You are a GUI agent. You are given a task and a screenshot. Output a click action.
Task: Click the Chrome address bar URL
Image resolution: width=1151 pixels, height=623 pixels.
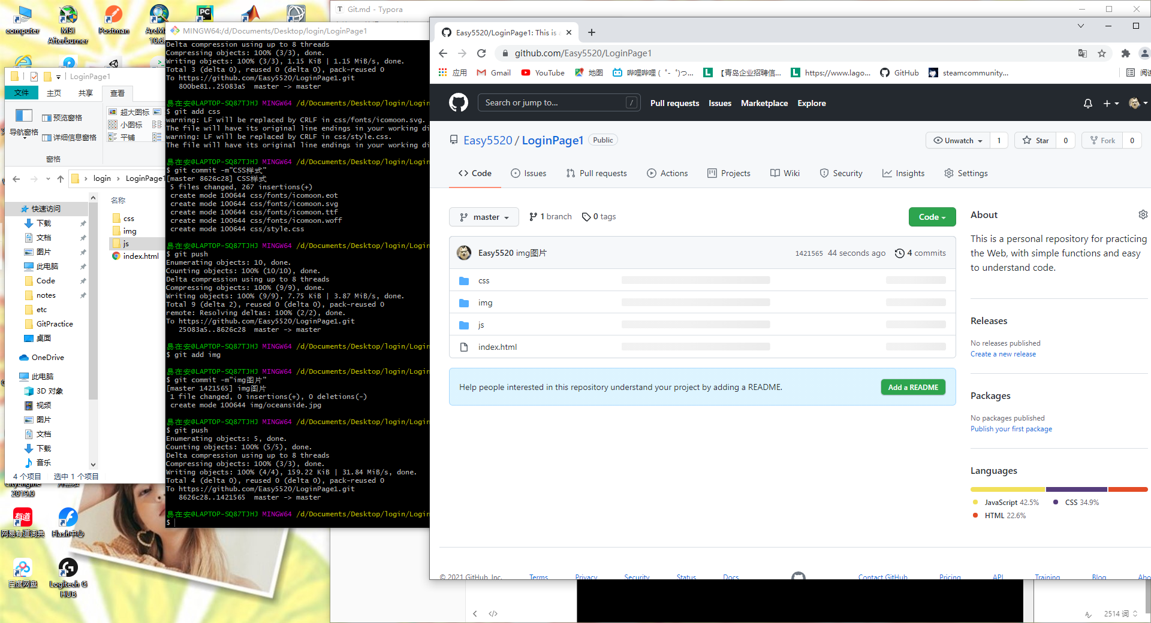tap(583, 53)
